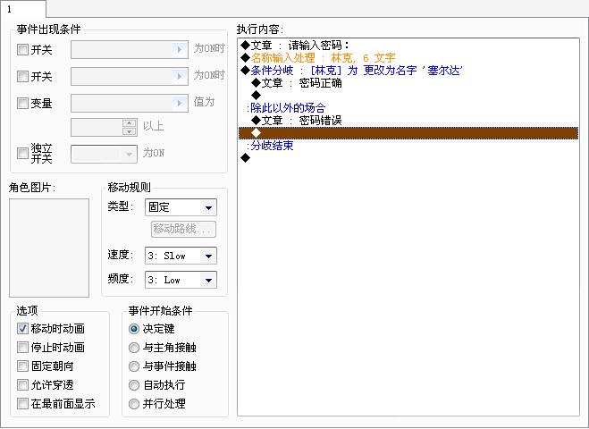Tick the 独立开关 checkbox

pos(22,153)
